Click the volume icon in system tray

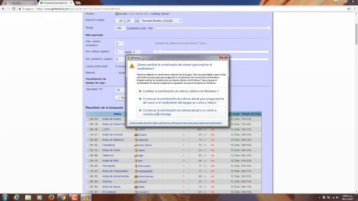point(337,198)
